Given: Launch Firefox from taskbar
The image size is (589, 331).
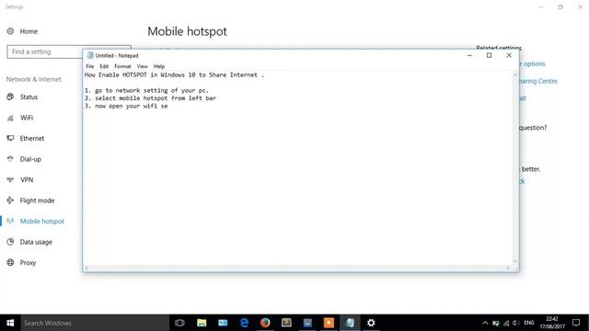Looking at the screenshot, I should point(265,323).
